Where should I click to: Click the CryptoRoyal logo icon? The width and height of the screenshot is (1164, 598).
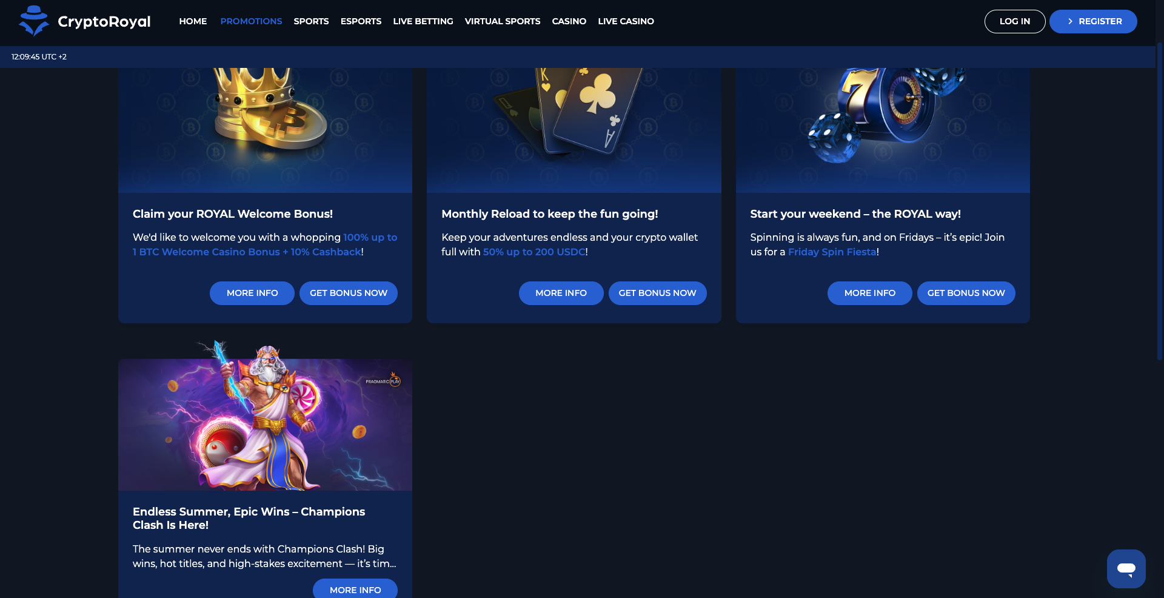(x=34, y=21)
